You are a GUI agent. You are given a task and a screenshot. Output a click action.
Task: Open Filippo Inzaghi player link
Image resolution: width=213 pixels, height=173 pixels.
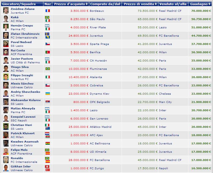click(22, 75)
